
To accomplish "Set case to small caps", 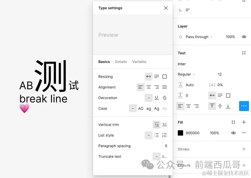I will point(165,108).
